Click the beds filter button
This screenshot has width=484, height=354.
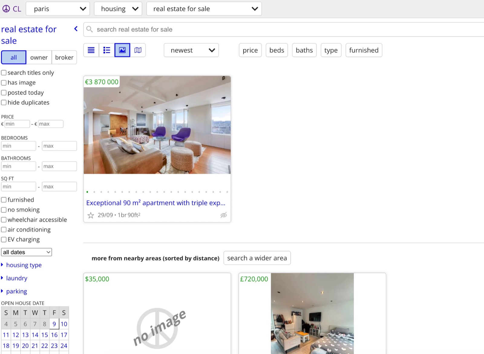coord(277,50)
